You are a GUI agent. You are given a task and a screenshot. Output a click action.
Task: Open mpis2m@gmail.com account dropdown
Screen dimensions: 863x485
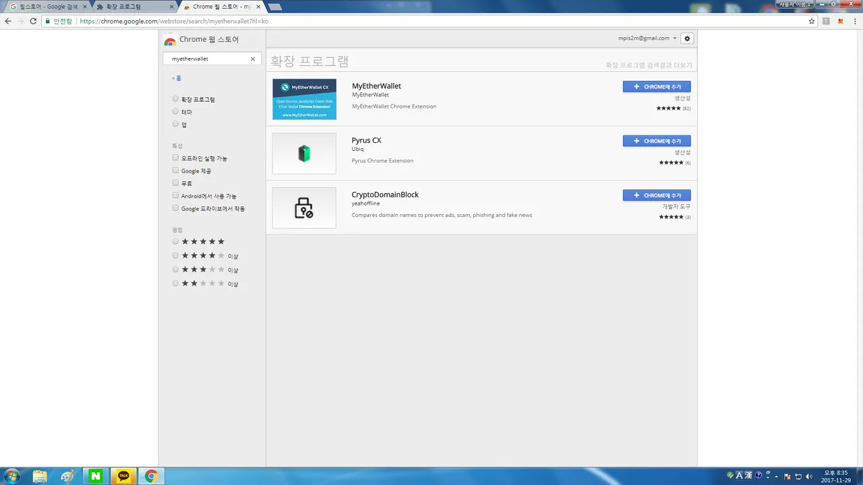coord(647,38)
